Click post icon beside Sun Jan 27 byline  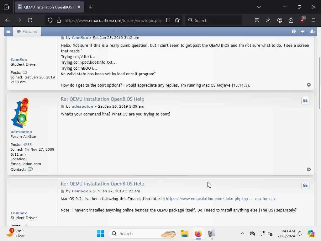(x=62, y=191)
